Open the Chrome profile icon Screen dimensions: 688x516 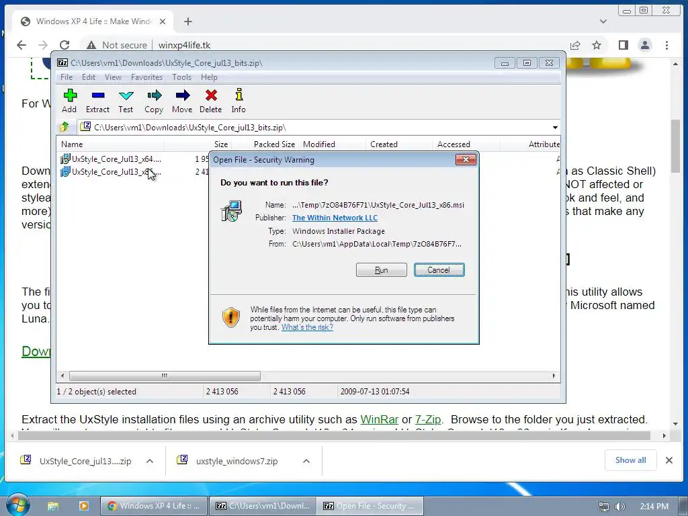pyautogui.click(x=645, y=45)
